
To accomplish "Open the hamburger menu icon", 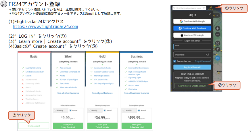I will [218, 8].
